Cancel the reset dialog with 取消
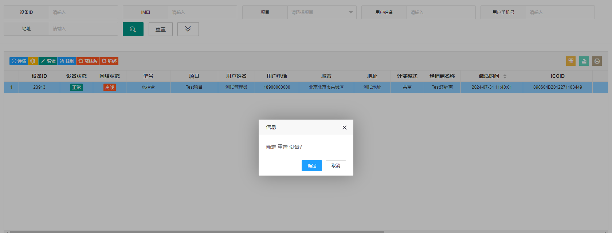 336,166
